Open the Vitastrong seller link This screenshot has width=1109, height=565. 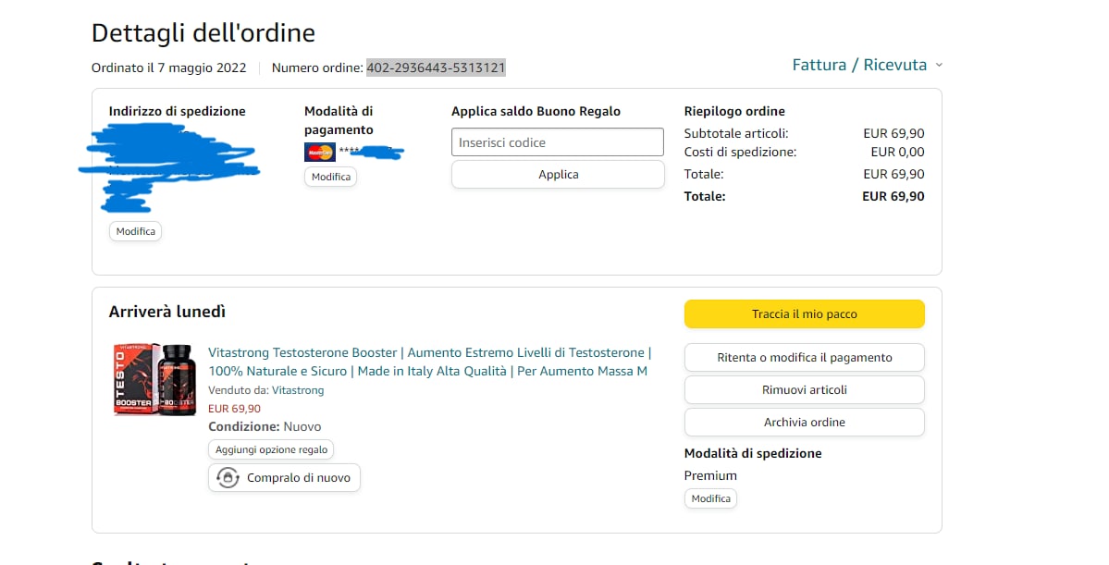(298, 390)
